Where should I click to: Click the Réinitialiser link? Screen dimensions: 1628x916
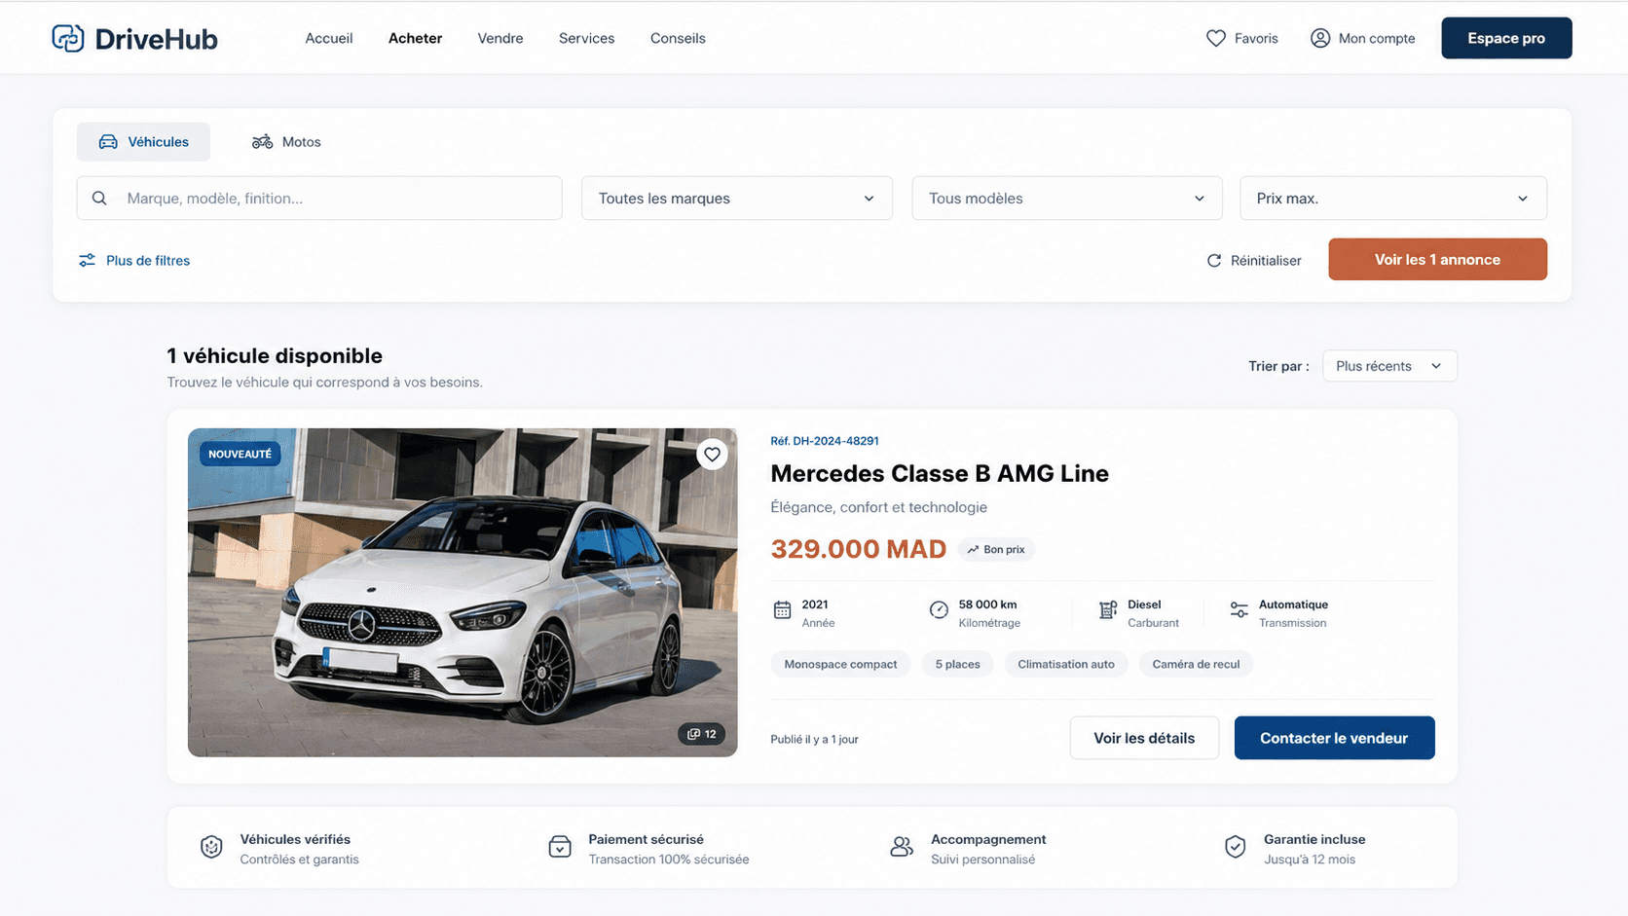click(1254, 260)
